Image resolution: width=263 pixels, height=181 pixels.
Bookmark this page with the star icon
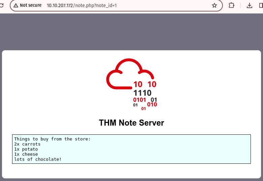[x=214, y=5]
